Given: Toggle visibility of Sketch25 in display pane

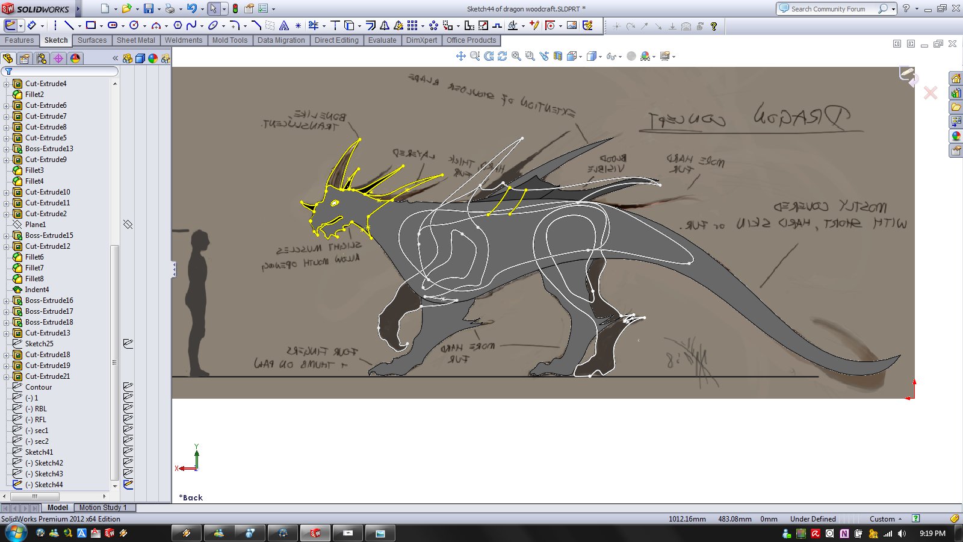Looking at the screenshot, I should pyautogui.click(x=128, y=344).
